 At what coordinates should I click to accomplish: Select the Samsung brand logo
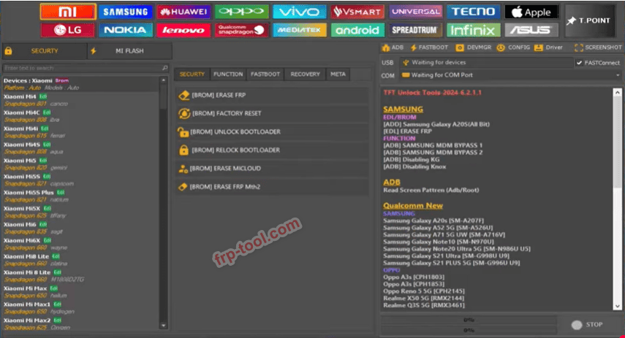coord(126,12)
